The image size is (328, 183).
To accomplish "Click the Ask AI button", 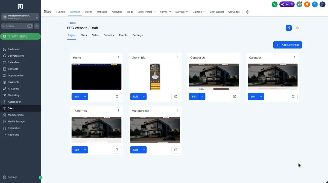I will (287, 4).
